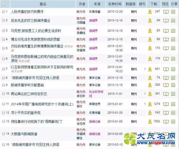Download row 7 internet thinking article
179x149 pixels.
pyautogui.click(x=150, y=69)
